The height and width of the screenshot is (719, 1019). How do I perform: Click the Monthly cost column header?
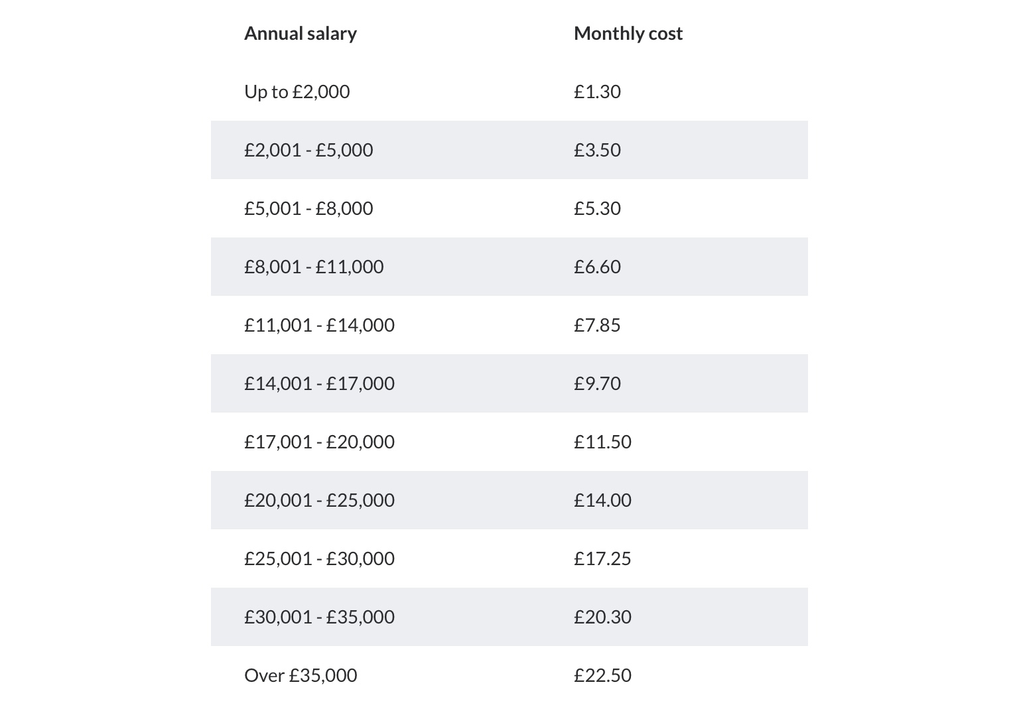[x=628, y=34]
